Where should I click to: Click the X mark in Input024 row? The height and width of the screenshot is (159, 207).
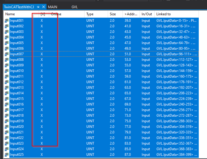[42, 149]
